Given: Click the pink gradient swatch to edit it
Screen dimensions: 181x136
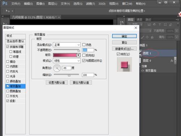Looking at the screenshot, I should tap(65, 55).
